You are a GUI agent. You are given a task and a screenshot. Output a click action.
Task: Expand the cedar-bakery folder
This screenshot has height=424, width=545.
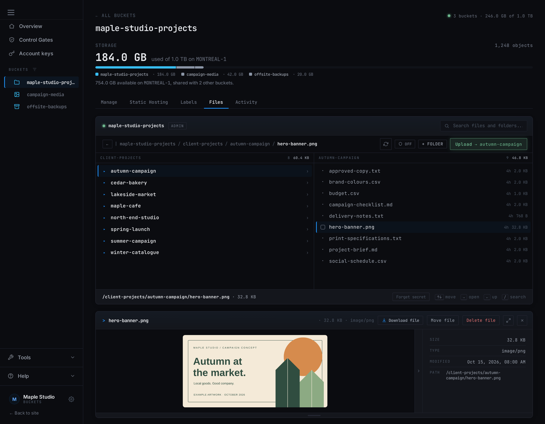tap(205, 183)
